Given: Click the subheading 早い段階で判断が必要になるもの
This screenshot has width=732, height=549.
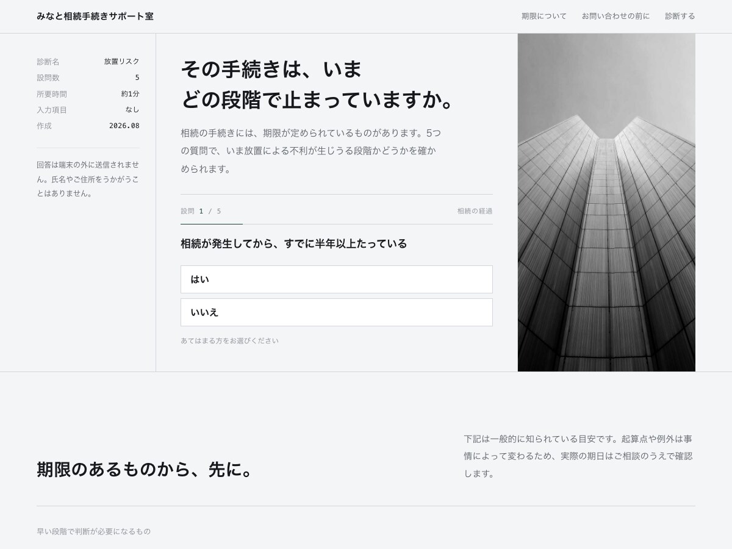Looking at the screenshot, I should pos(93,531).
